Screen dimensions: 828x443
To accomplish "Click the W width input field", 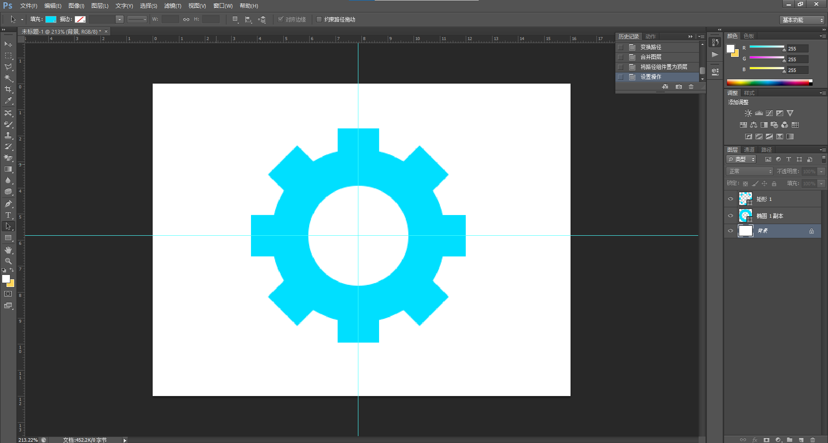I will 170,19.
